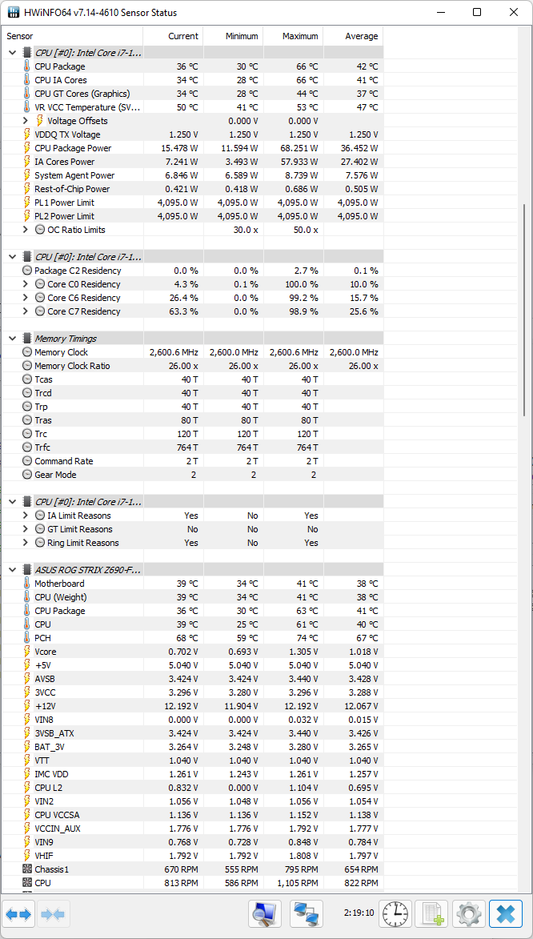Start logging with the sheet-plus icon

432,914
